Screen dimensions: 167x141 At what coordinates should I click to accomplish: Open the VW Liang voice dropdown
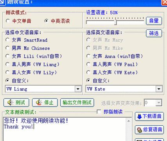pos(78,89)
